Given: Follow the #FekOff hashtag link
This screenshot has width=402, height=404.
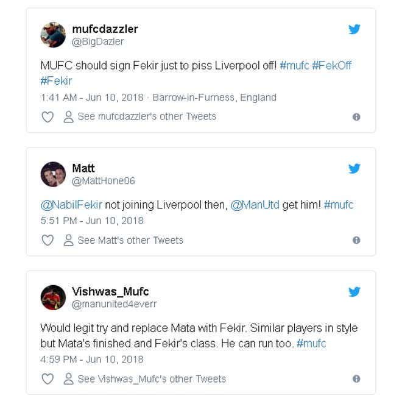Looking at the screenshot, I should click(x=332, y=66).
